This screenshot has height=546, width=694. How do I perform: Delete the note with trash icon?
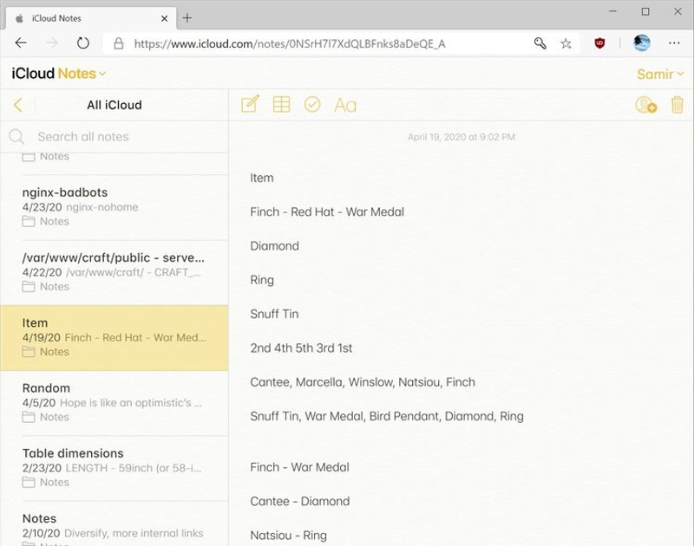[678, 105]
